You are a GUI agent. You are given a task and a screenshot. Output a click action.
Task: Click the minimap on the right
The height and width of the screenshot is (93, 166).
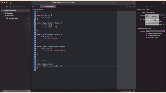(x=126, y=50)
